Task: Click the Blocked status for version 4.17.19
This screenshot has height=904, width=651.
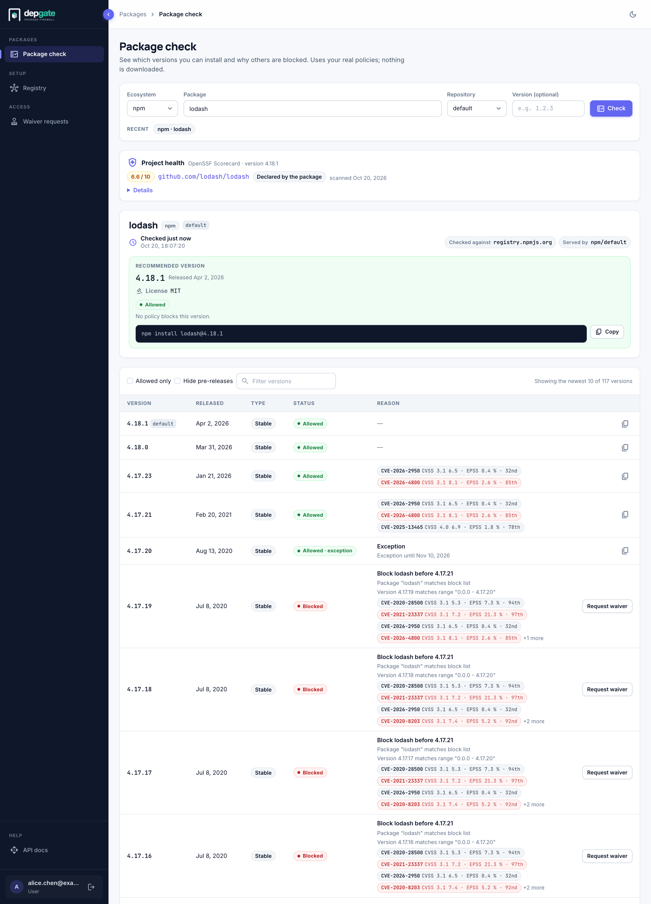Action: point(310,606)
